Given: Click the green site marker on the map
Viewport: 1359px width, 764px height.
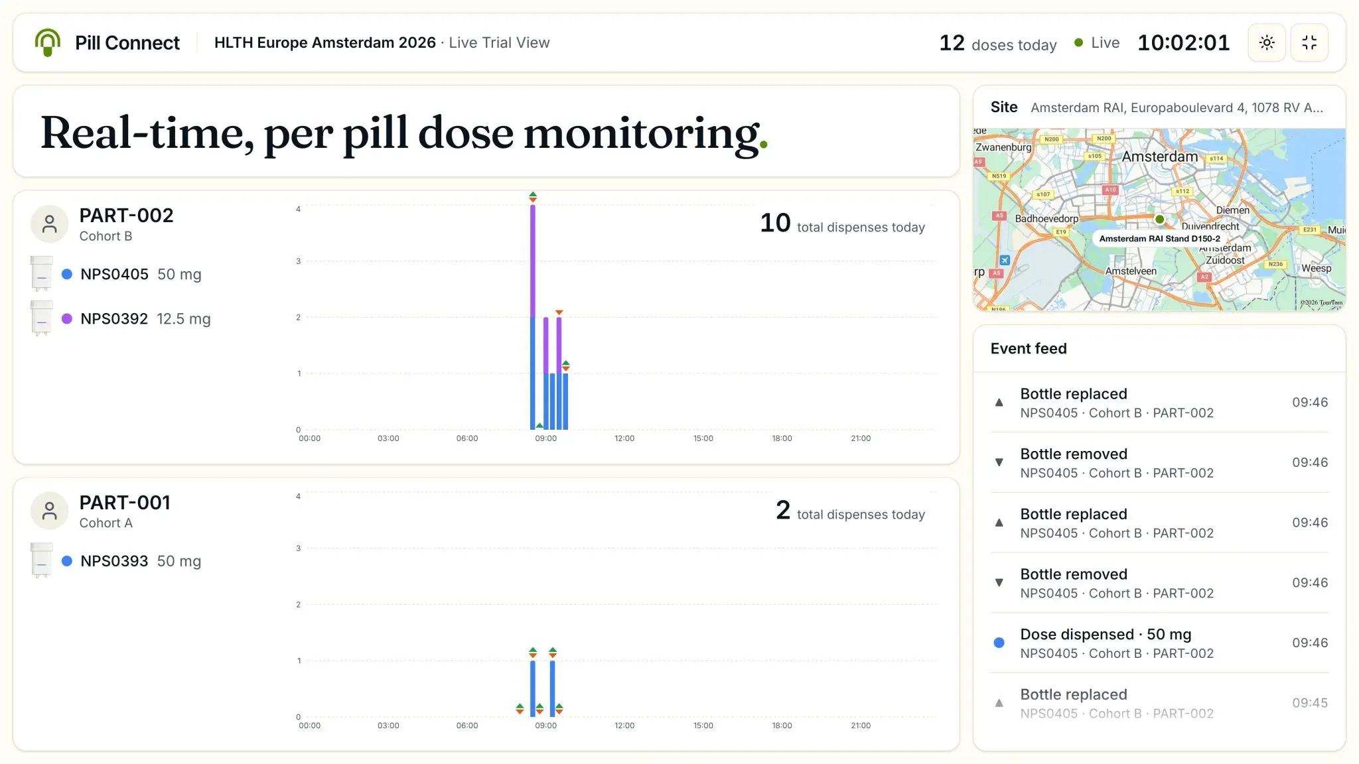Looking at the screenshot, I should click(x=1159, y=219).
